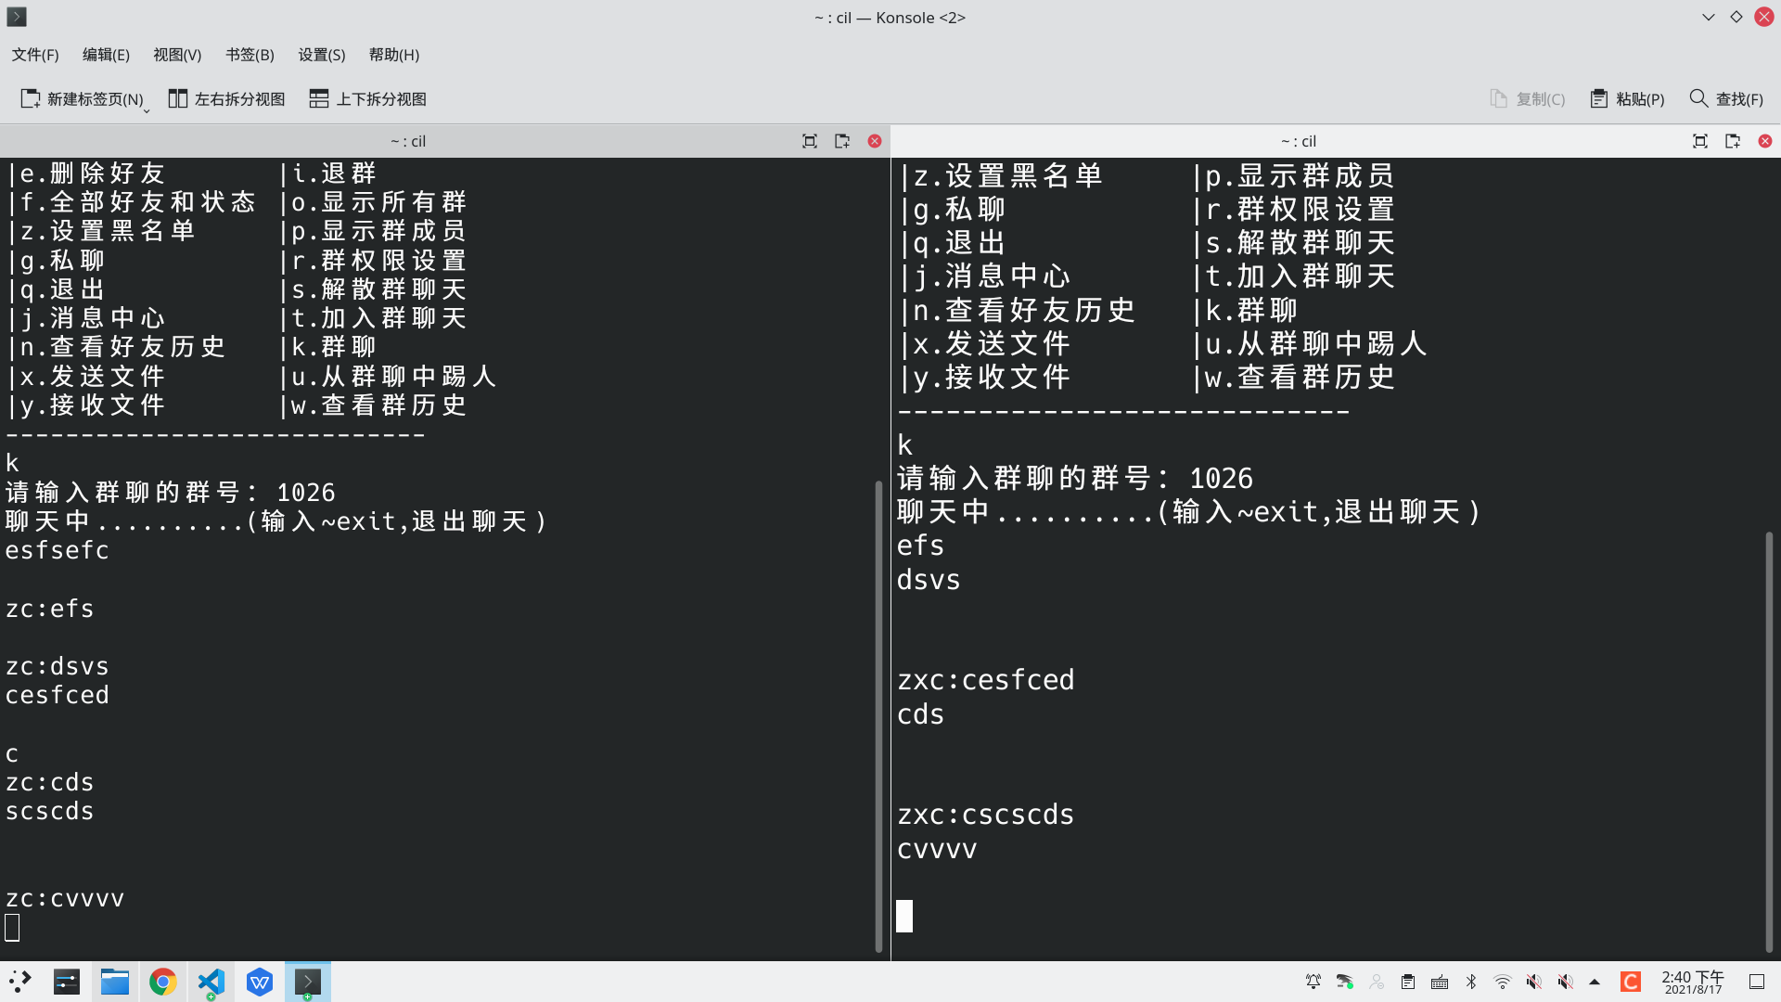
Task: Open the 帮助(H) menu
Action: click(394, 55)
